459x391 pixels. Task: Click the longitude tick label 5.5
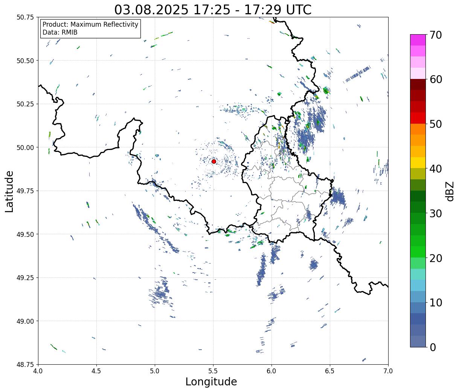point(213,371)
